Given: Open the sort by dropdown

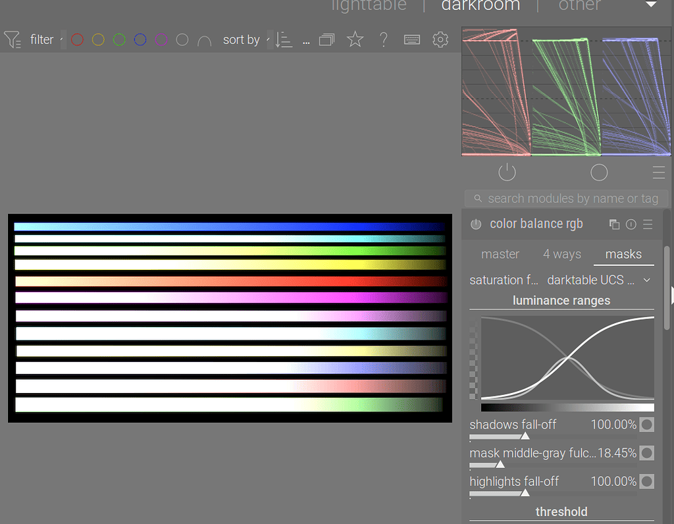Looking at the screenshot, I should point(242,39).
